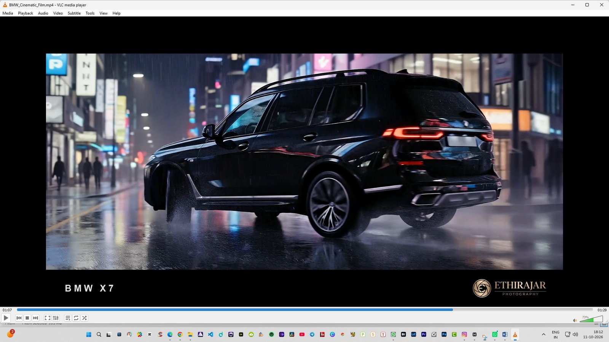The image size is (609, 342).
Task: Launch Visual Studio Code from taskbar
Action: tap(210, 334)
